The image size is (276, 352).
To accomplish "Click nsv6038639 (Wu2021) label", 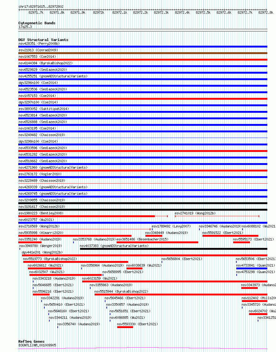I will (x=144, y=265).
